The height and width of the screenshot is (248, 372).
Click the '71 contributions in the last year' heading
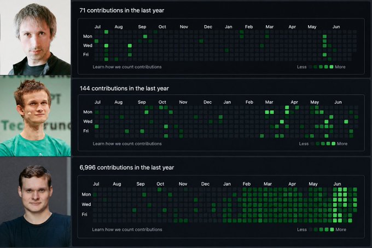click(121, 10)
